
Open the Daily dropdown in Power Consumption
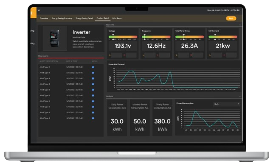[226, 104]
